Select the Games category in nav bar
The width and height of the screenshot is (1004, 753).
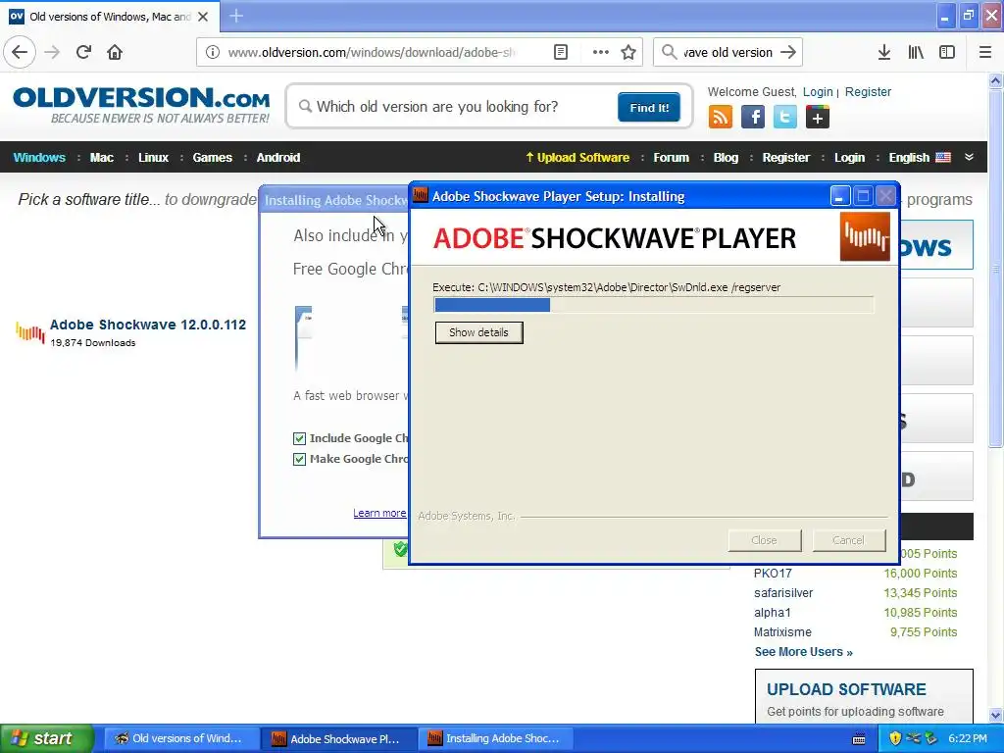pyautogui.click(x=212, y=158)
